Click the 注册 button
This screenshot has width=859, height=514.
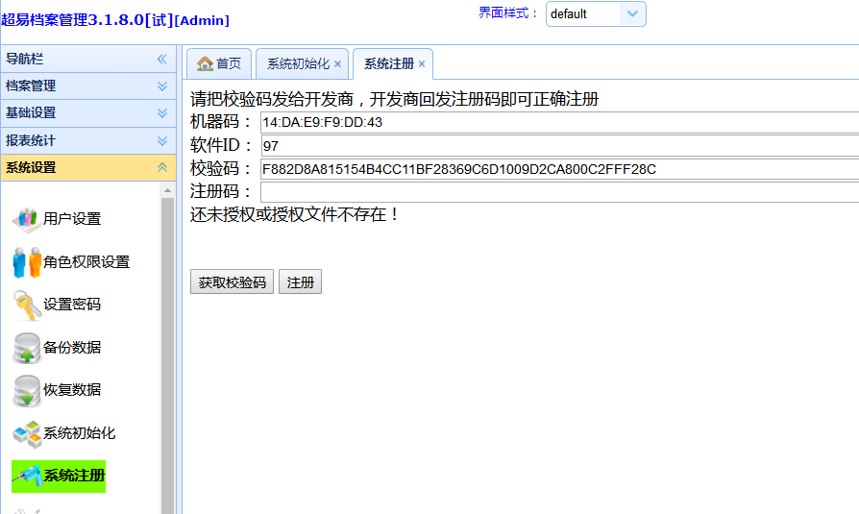pos(300,281)
